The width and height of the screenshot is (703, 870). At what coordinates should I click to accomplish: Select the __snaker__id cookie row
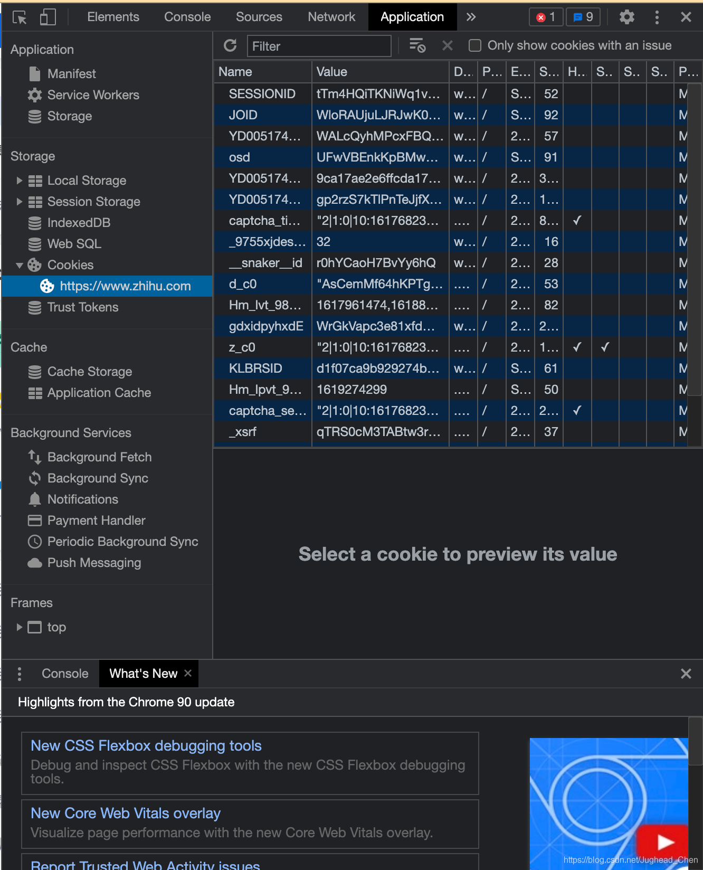[x=451, y=263]
